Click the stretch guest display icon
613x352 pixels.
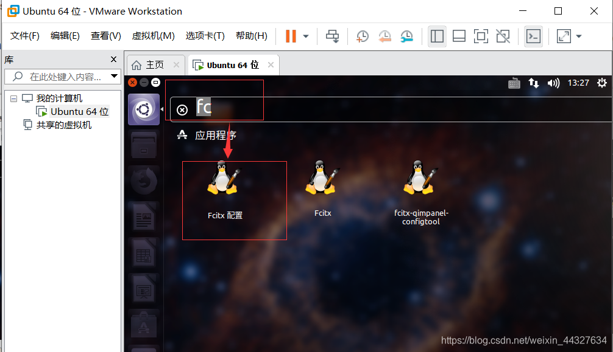click(x=564, y=36)
